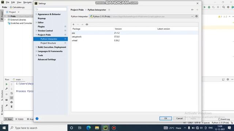Open Plugins settings
This screenshot has width=234, height=131.
click(41, 27)
